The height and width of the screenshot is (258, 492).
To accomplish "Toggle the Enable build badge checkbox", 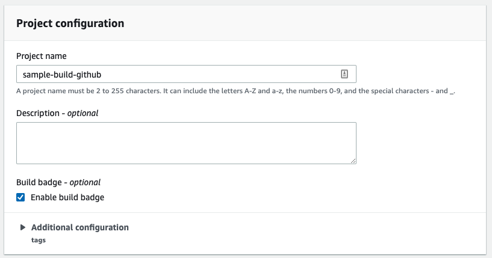I will coord(20,197).
